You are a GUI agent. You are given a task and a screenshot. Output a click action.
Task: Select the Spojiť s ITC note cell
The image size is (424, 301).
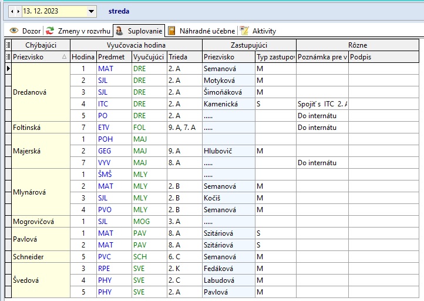[x=322, y=104]
